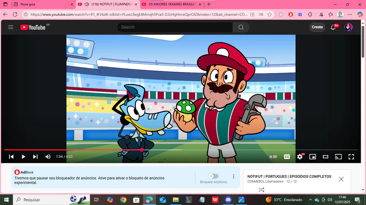Open the tab actions menu in Edge
Image resolution: width=366 pixels, height=205 pixels.
click(x=5, y=4)
